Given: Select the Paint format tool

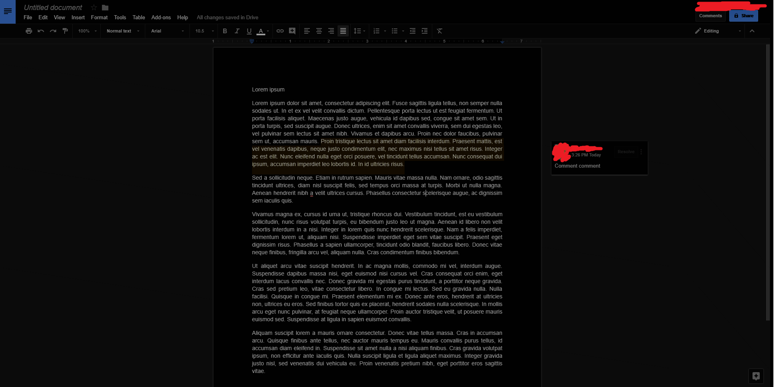Looking at the screenshot, I should coord(65,31).
